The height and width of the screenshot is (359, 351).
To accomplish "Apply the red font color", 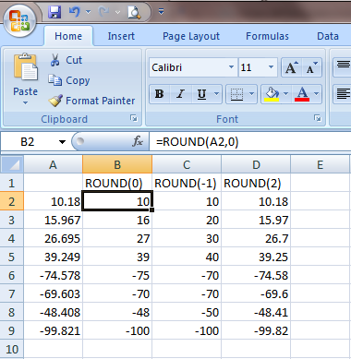I will [302, 94].
